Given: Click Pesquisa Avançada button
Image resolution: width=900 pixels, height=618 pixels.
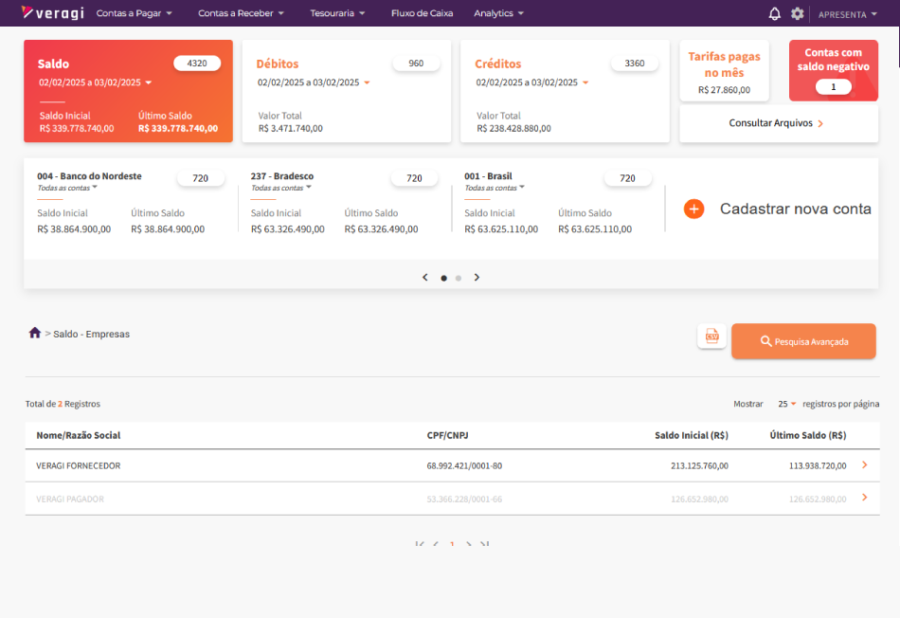Looking at the screenshot, I should click(802, 341).
